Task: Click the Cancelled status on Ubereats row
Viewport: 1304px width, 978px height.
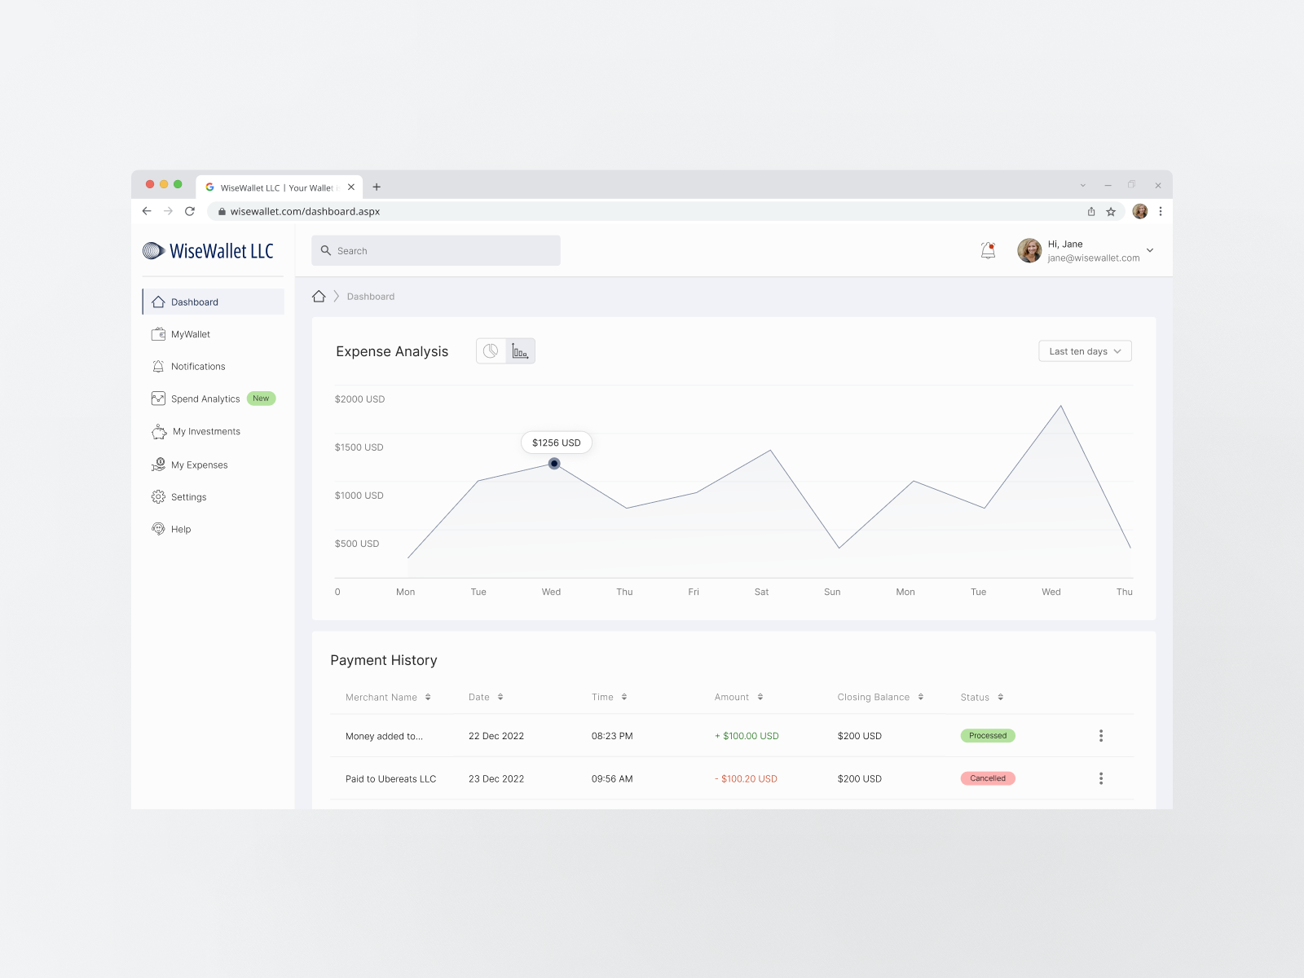Action: 988,778
